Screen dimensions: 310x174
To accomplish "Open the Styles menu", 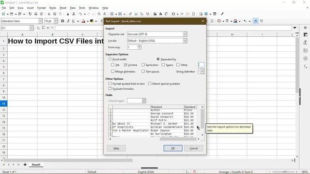I will coord(53,8).
